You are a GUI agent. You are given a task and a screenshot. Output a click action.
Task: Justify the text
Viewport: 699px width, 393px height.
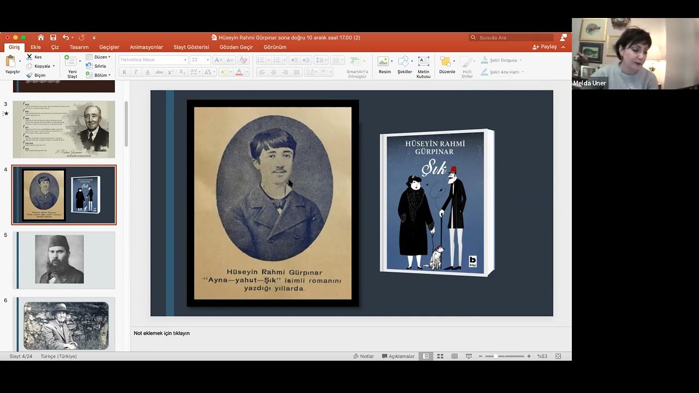[x=297, y=72]
